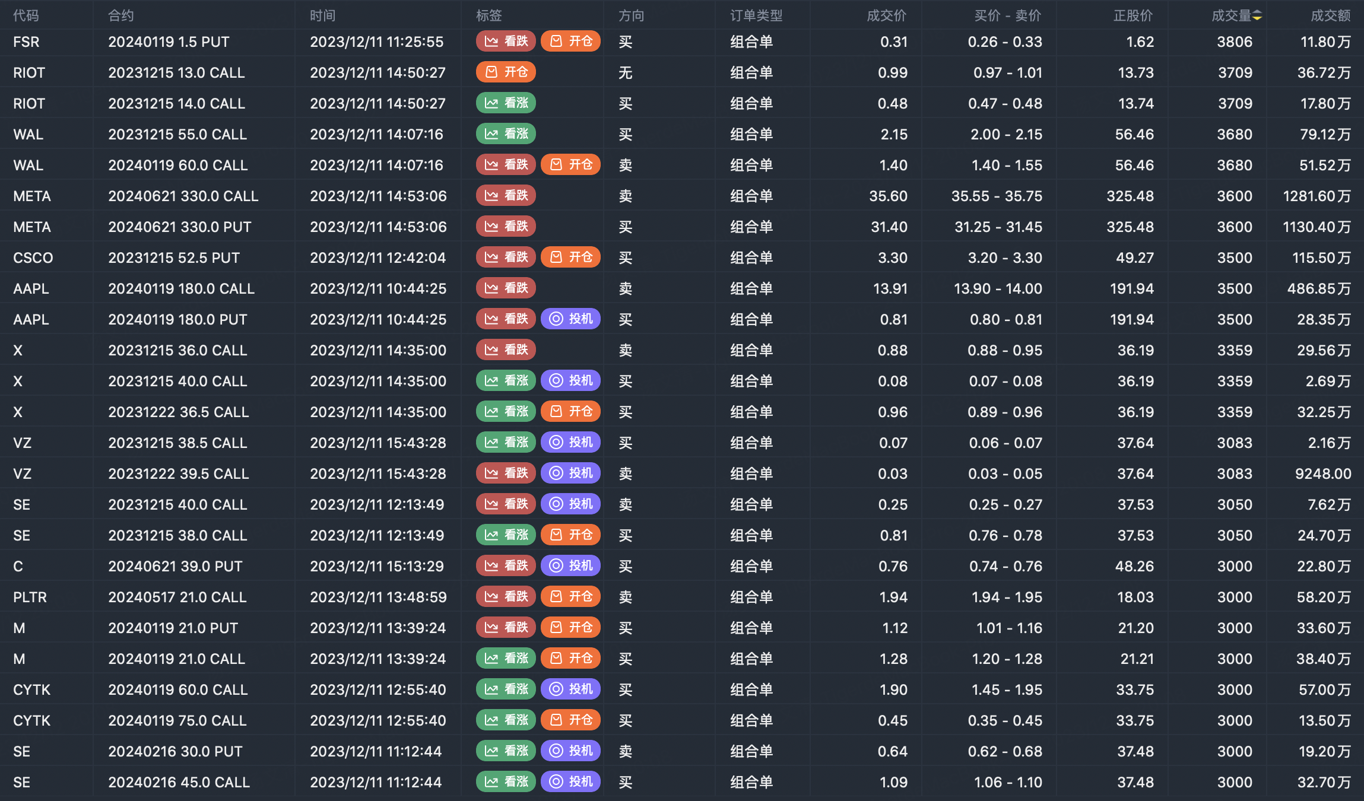Click 看跌 tag on META 330.0 CALL row
Screen dimensions: 1364x801
point(506,196)
